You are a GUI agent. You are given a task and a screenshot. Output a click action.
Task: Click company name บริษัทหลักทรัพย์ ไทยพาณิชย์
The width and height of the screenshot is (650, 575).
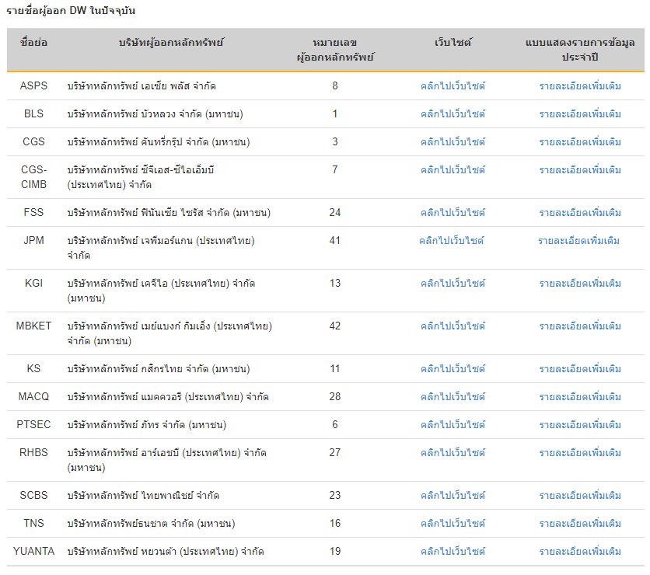143,496
